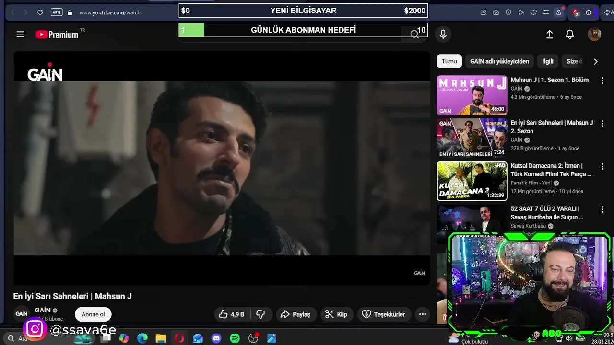Click video title En İyi Sarı Sahneleri | Mahsun J
This screenshot has width=614, height=345.
tap(72, 296)
